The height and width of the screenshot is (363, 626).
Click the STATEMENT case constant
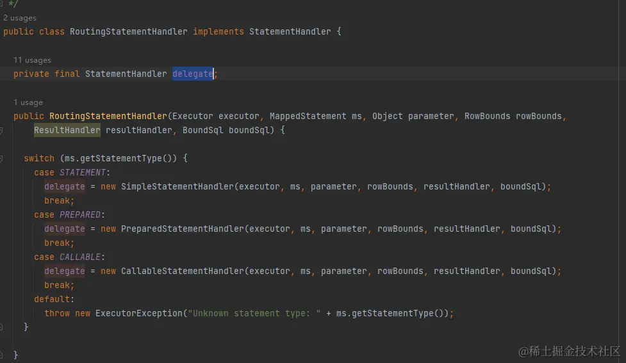tap(83, 172)
